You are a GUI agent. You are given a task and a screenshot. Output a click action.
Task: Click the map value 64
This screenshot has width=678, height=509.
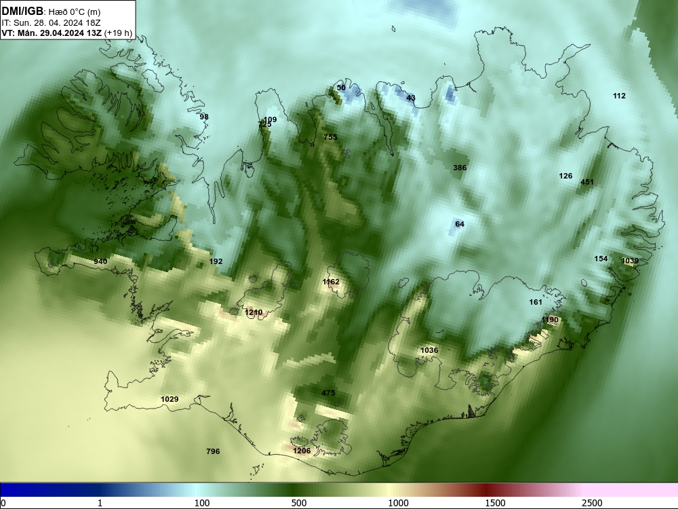point(460,224)
